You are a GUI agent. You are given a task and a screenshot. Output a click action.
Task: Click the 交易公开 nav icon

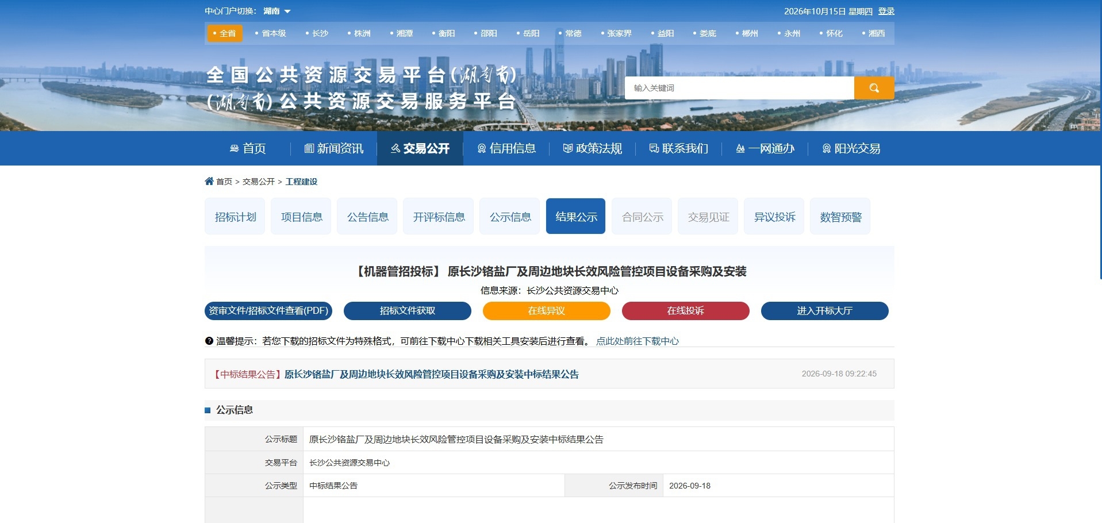click(396, 148)
